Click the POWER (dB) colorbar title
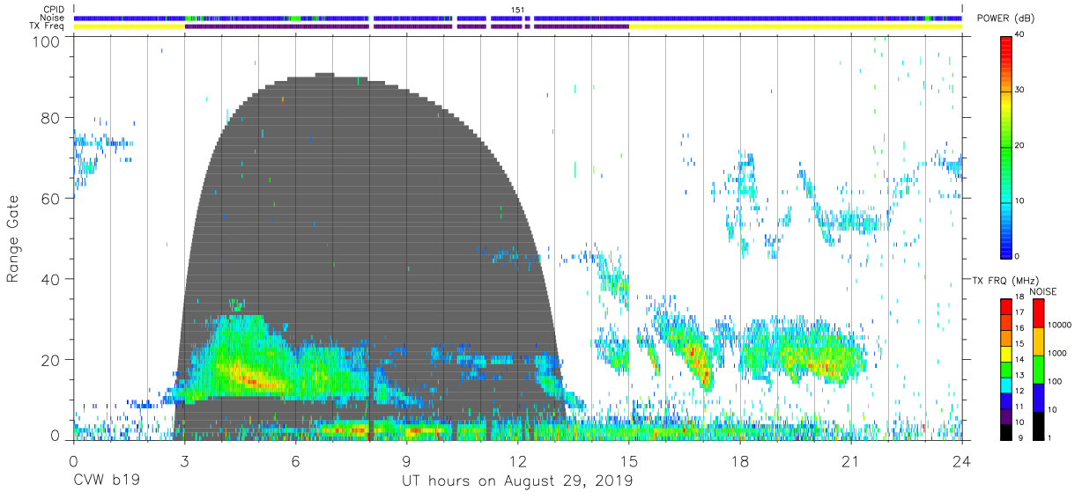 pos(1005,18)
